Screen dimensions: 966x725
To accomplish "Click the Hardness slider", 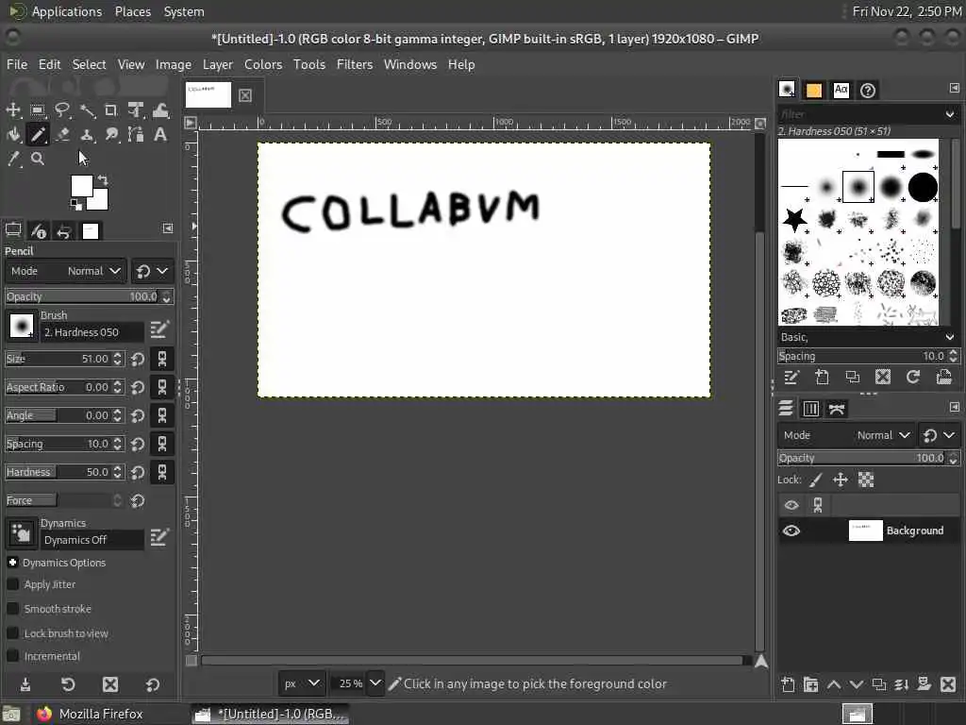I will tap(65, 472).
